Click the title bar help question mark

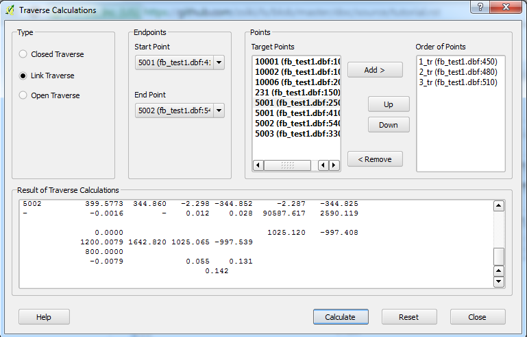[x=480, y=8]
